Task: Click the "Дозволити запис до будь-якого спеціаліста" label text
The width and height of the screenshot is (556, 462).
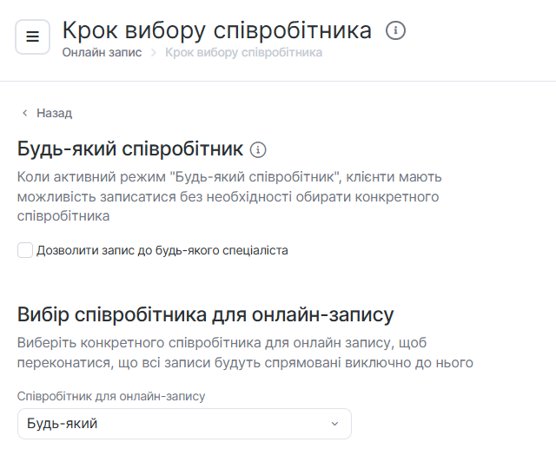Action: coord(162,250)
